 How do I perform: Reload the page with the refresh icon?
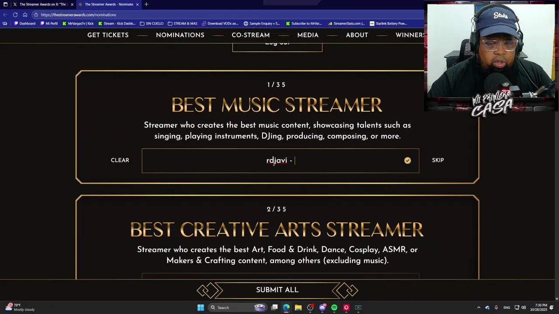pyautogui.click(x=15, y=15)
